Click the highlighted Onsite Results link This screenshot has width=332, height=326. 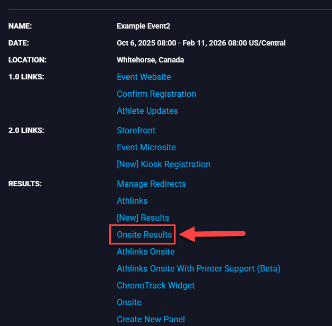coord(144,235)
